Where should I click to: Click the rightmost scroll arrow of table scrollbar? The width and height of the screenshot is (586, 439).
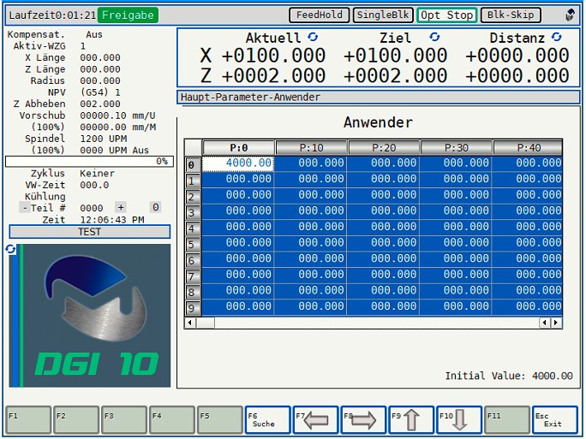click(557, 323)
